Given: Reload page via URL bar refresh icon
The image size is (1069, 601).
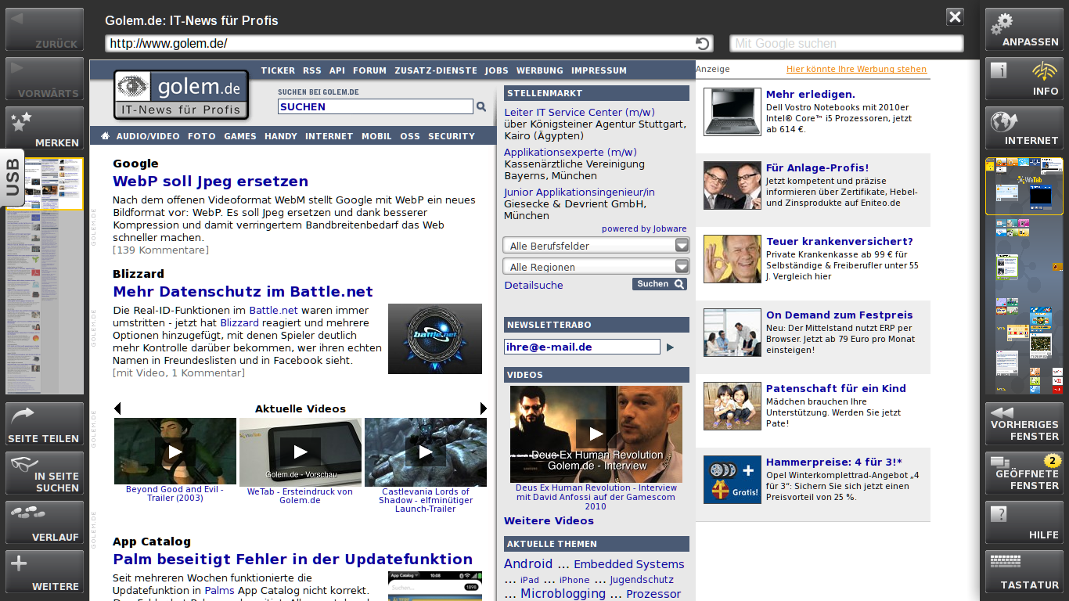Looking at the screenshot, I should [x=703, y=44].
